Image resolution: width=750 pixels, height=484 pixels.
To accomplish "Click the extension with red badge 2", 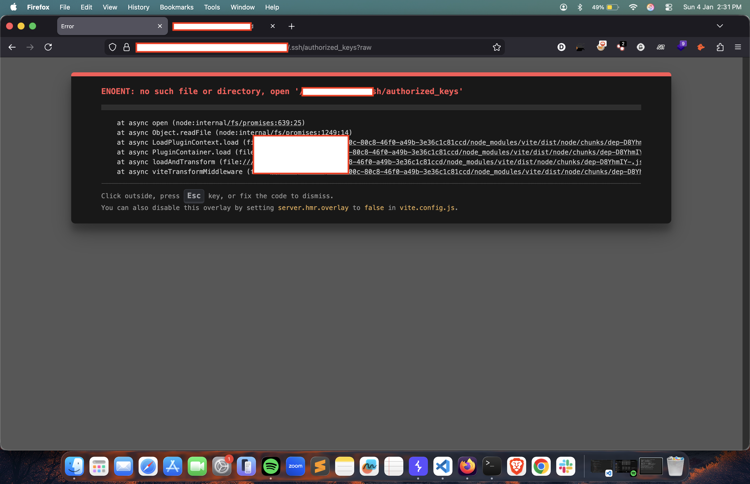I will click(x=621, y=47).
